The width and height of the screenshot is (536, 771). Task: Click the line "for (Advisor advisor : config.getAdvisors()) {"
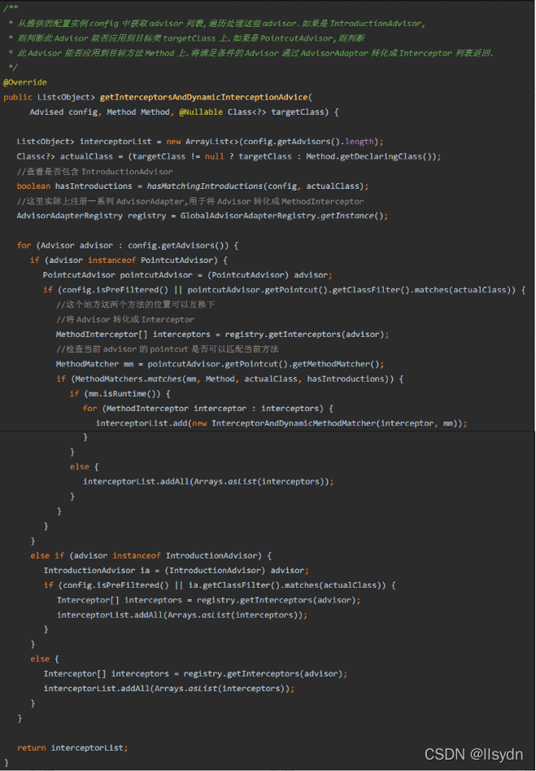[128, 245]
